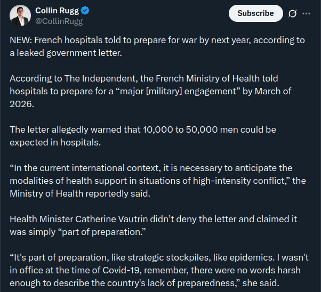Viewport: 321px width, 292px height.
Task: Open the Collin Rugg display name link
Action: click(56, 11)
